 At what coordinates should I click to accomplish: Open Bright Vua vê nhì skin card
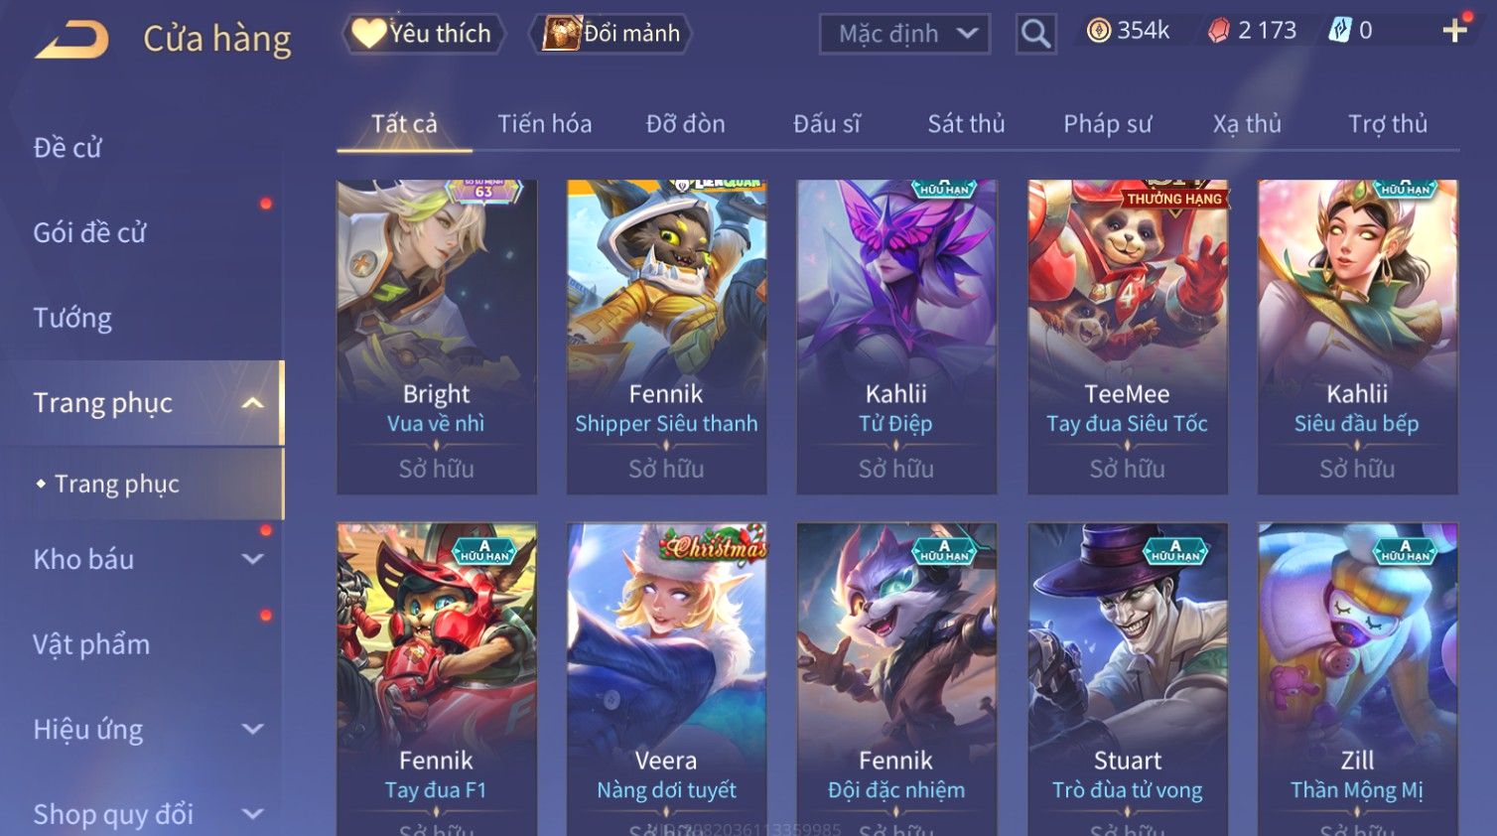(437, 337)
